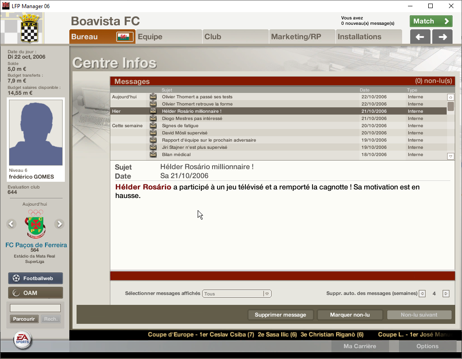Click the green Match button
Viewport: 462px width, 359px height.
click(x=431, y=21)
